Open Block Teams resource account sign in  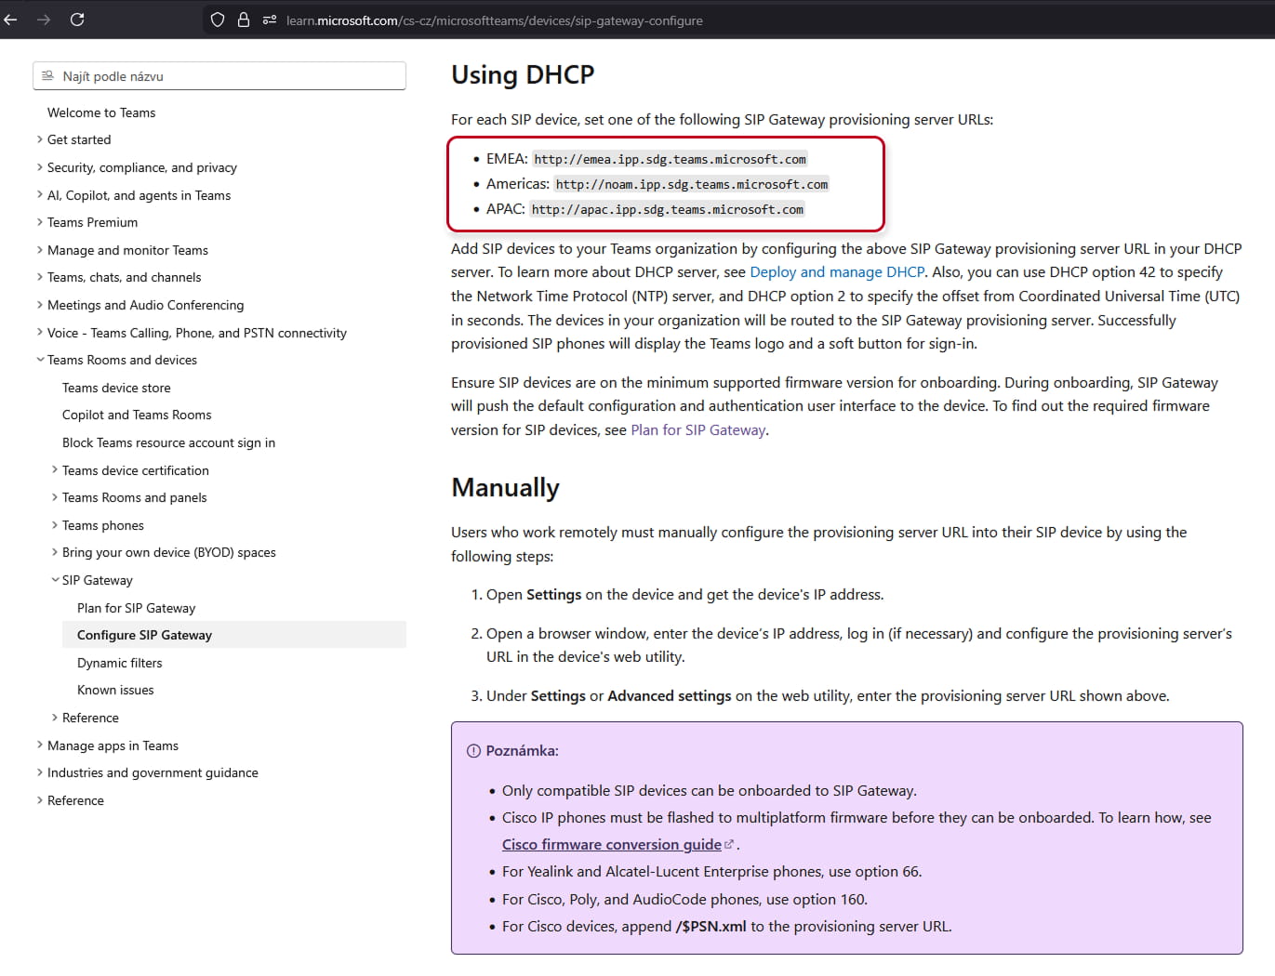[x=168, y=442]
